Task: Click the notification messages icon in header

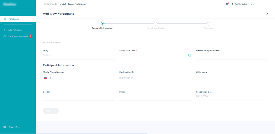Action: (x=227, y=4)
